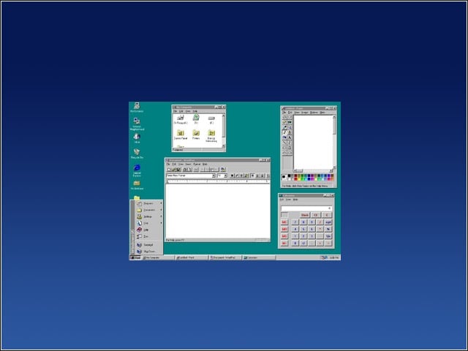Enable Center alignment in WordPad
Screen dimensions: 468x351
(x=257, y=175)
